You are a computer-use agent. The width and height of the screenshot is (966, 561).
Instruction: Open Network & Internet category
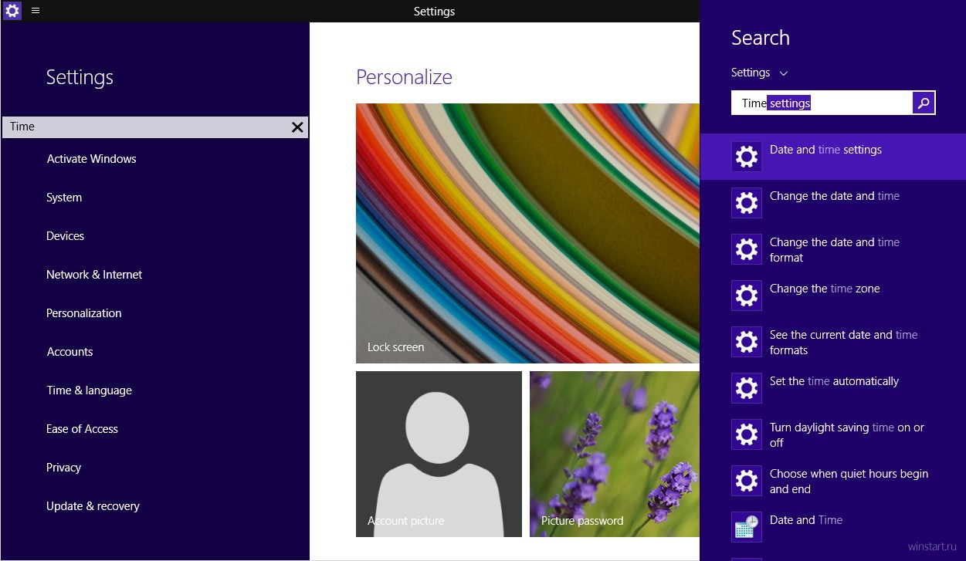point(94,275)
